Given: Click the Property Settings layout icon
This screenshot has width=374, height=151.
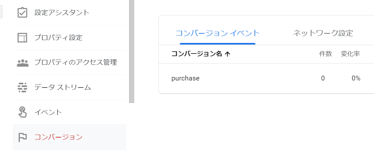Looking at the screenshot, I should pos(22,38).
